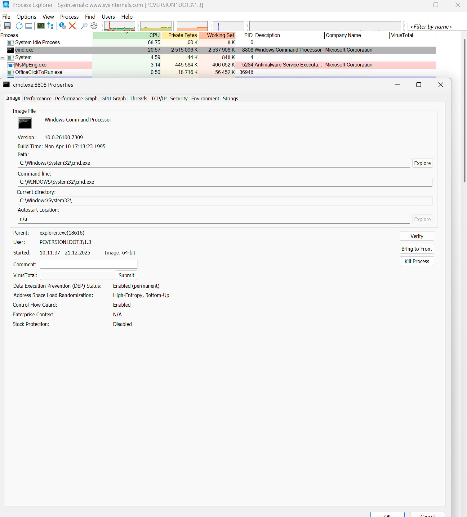Viewport: 467px width, 517px height.
Task: Click the large cmd image file icon
Action: tap(25, 123)
